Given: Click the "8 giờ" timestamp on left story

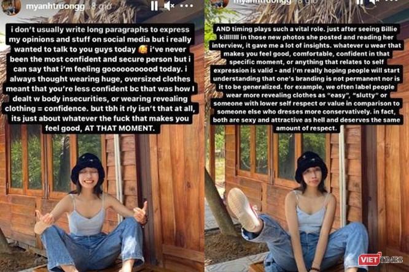Looking at the screenshot, I should pos(101,7).
